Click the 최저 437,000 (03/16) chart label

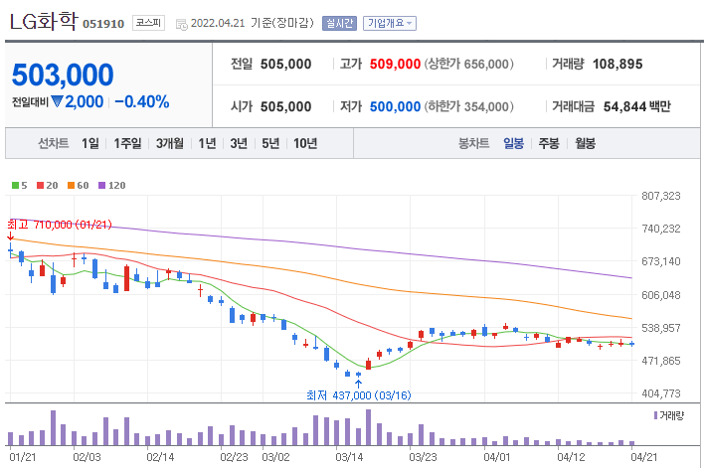[359, 395]
